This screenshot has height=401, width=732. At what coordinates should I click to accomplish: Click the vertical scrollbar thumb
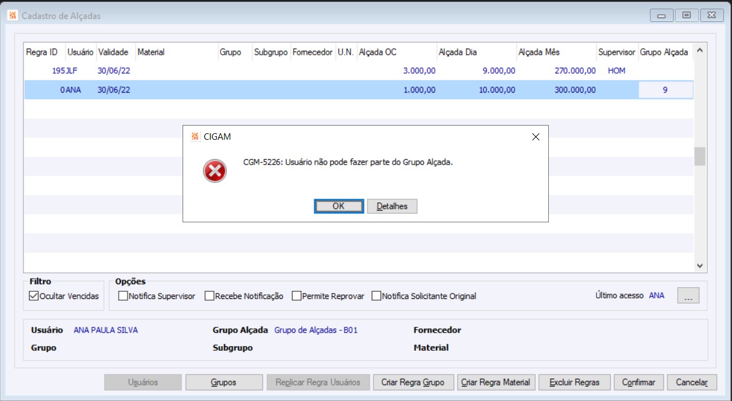700,156
